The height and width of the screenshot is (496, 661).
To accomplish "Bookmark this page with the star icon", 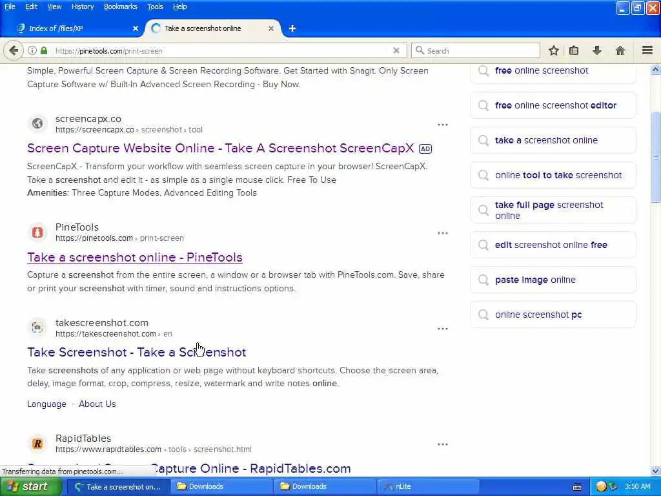I will (x=553, y=50).
